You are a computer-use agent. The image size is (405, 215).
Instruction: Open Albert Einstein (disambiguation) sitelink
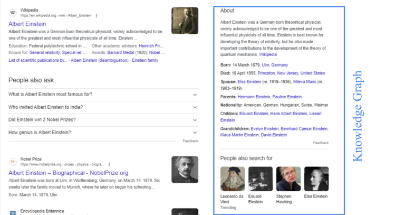(x=100, y=60)
